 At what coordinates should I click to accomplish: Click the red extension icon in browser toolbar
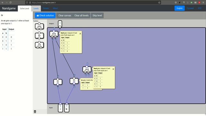199,3
